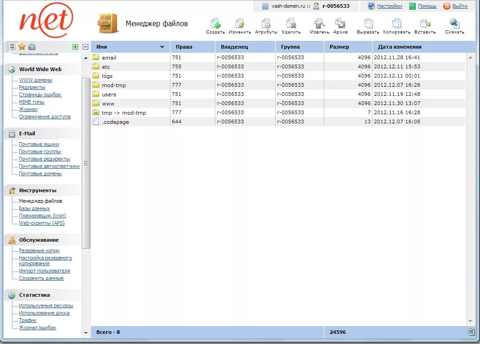This screenshot has width=480, height=344.
Task: Click the Изменить (edit) toolbar icon
Action: coord(240,23)
